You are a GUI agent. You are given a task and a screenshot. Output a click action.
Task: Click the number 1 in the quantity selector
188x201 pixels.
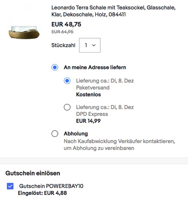pyautogui.click(x=86, y=45)
